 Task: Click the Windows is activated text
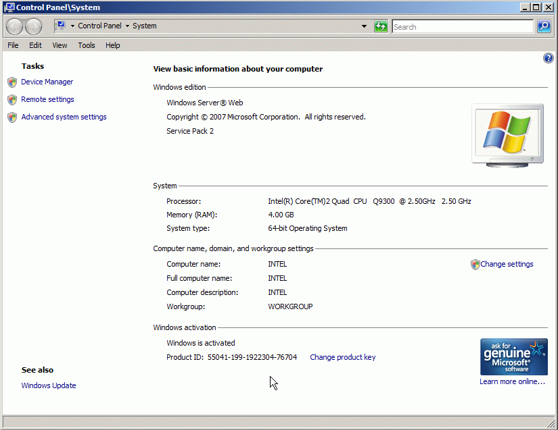[201, 343]
